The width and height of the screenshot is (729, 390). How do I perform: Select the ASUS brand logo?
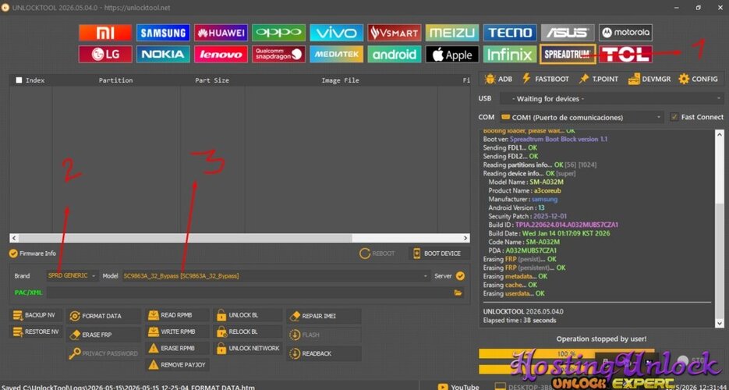[x=568, y=33]
